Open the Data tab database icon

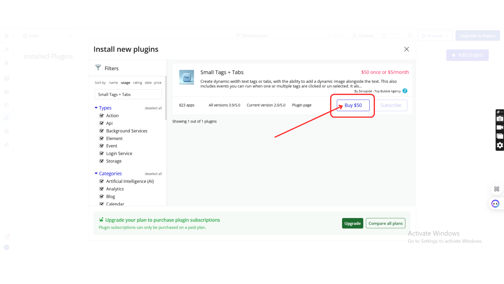6,92
